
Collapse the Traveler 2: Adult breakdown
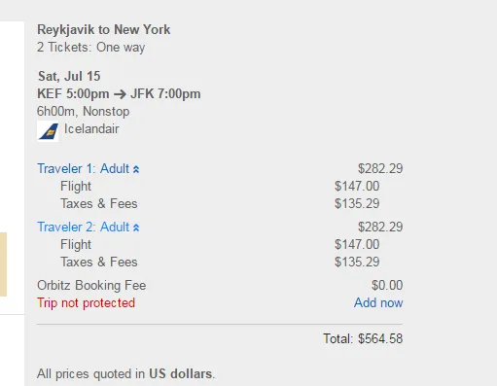89,228
